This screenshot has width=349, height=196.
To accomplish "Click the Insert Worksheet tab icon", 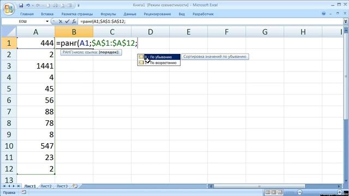I will tap(75, 186).
